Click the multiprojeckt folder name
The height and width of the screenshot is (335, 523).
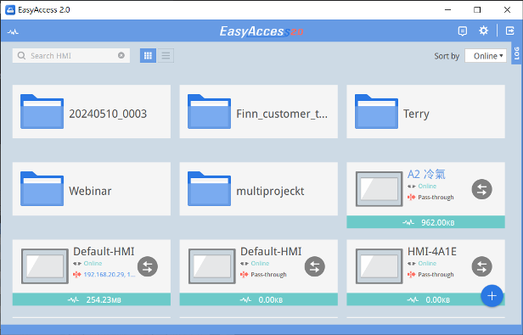click(x=270, y=192)
